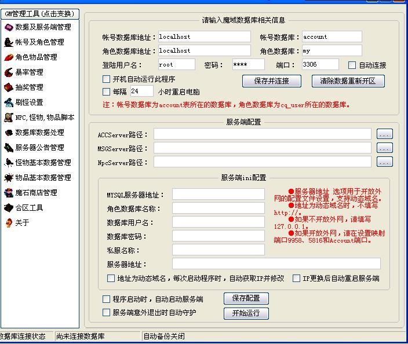Click the 魔石商店管理 sidebar icon
Screen dimensions: 408x344
9,193
